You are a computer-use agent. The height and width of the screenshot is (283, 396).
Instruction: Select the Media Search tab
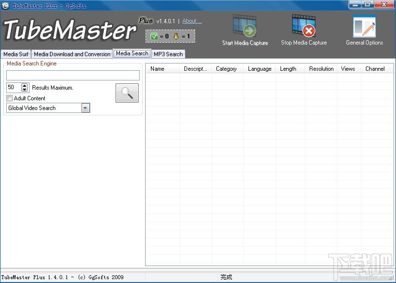[x=132, y=53]
